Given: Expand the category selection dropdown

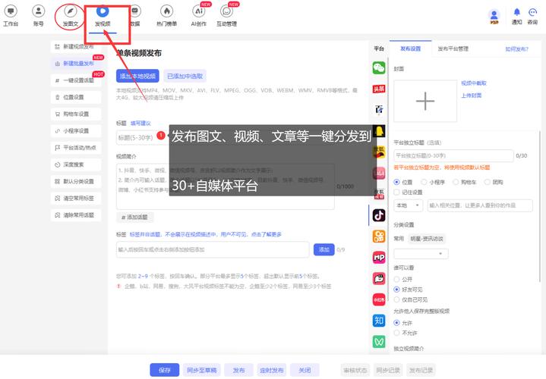Looking at the screenshot, I should coord(420,253).
